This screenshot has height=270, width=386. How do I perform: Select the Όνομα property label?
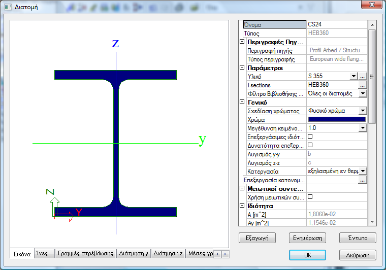point(274,24)
